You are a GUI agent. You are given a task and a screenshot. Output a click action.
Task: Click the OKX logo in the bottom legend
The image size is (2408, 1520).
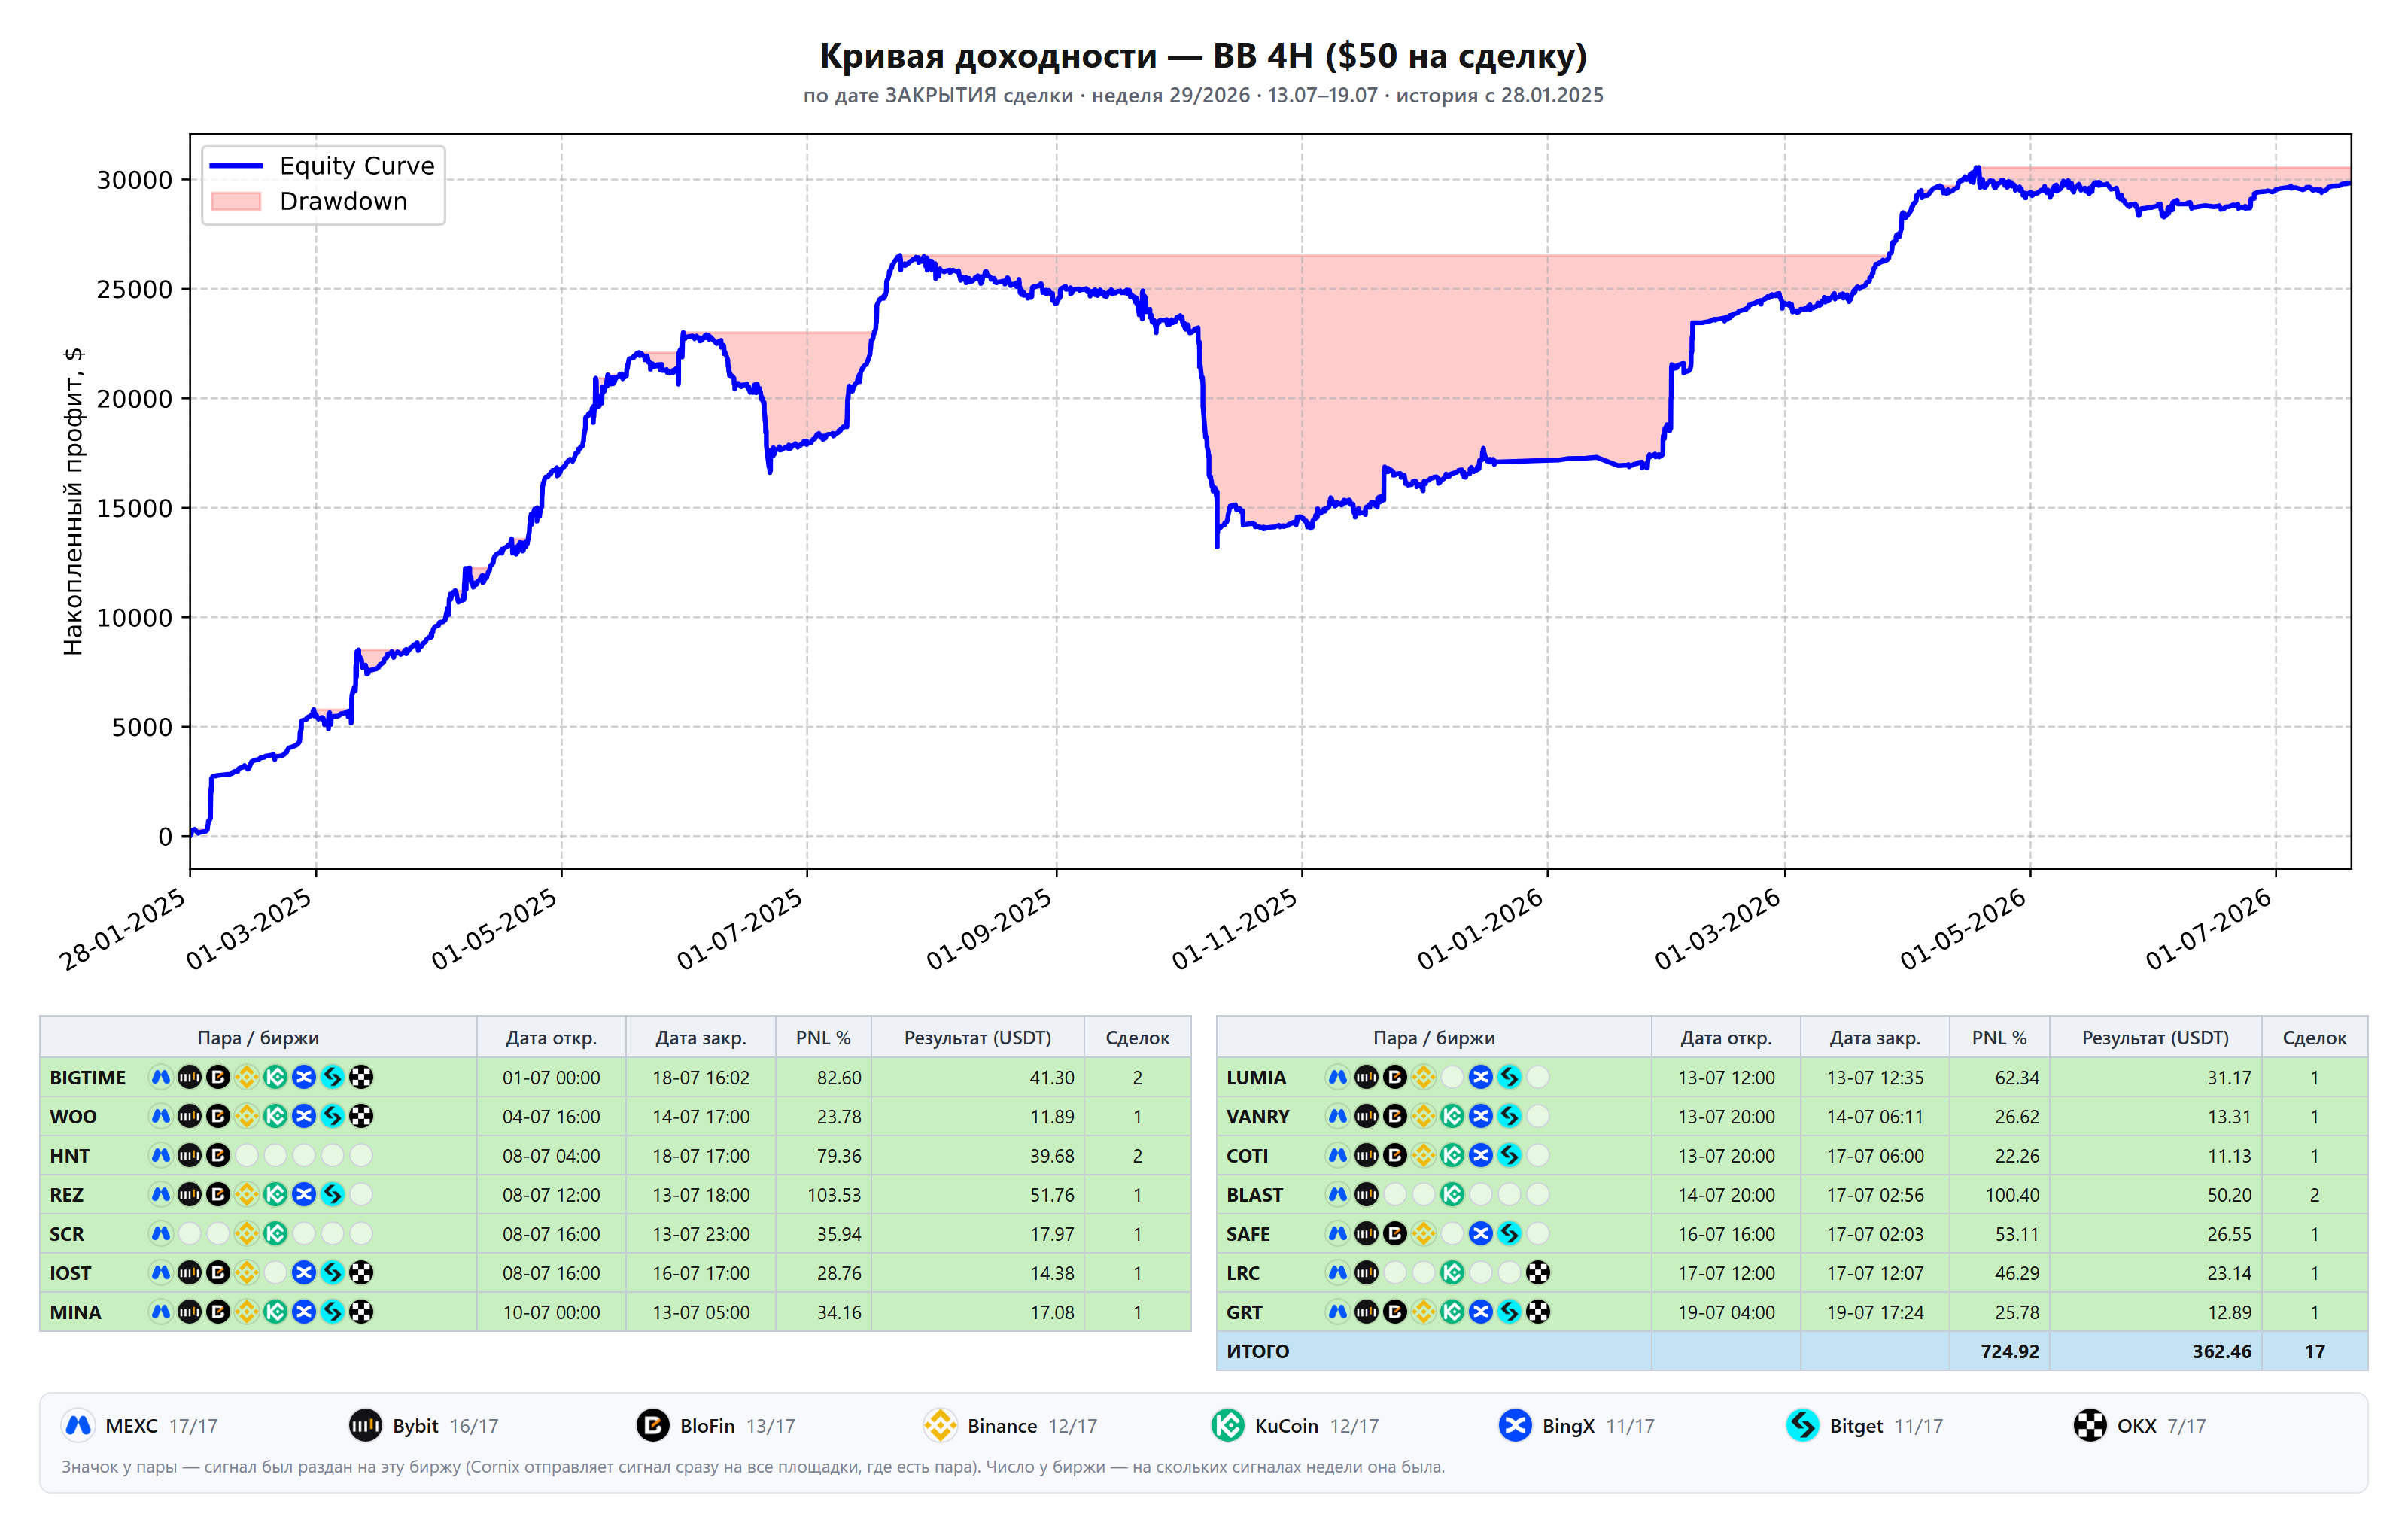[x=2090, y=1425]
